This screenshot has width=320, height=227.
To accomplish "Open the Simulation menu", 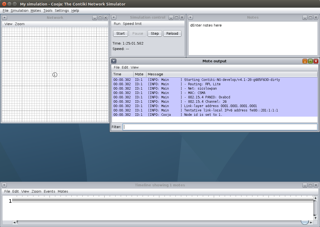I will pos(19,11).
